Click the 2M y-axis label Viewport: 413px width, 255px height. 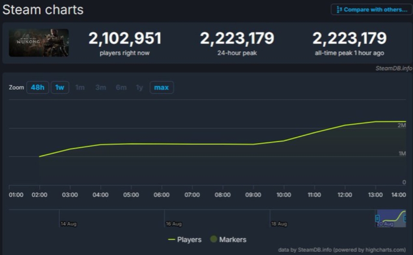point(402,125)
